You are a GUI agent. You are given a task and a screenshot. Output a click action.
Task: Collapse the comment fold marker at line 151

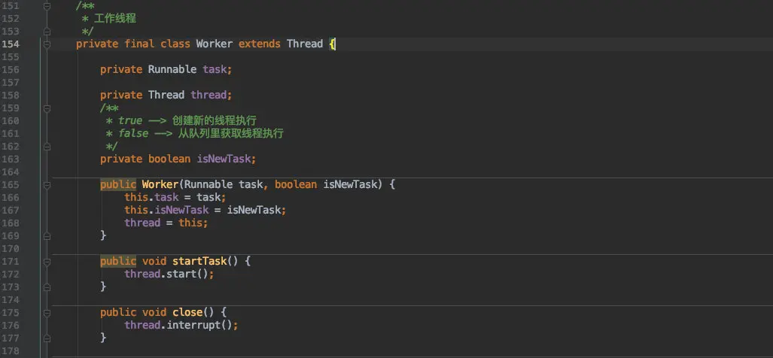[x=47, y=7]
